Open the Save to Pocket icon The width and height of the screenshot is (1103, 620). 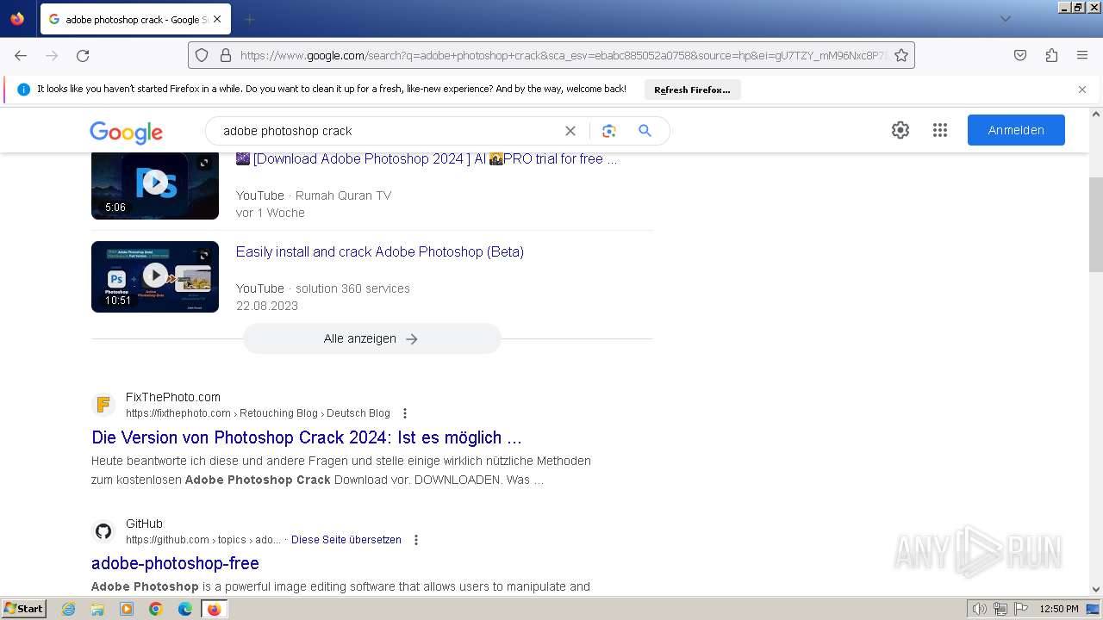pyautogui.click(x=1020, y=55)
